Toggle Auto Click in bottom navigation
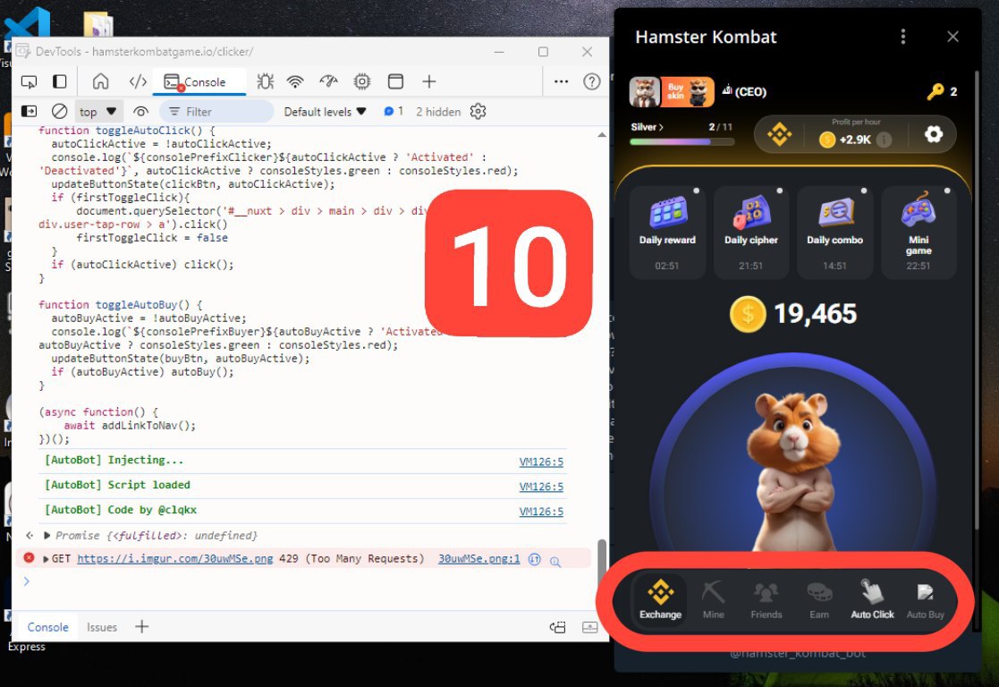The width and height of the screenshot is (999, 687). [872, 599]
